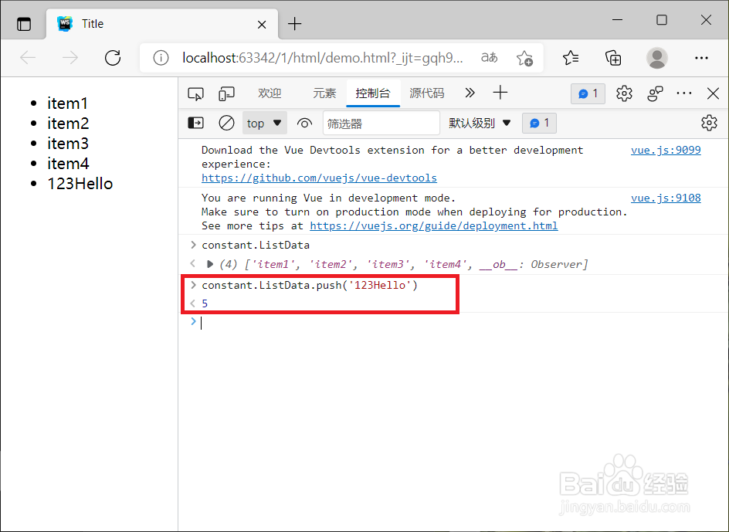Switch to the 源代码 tab
Screen dimensions: 729x532
[427, 93]
